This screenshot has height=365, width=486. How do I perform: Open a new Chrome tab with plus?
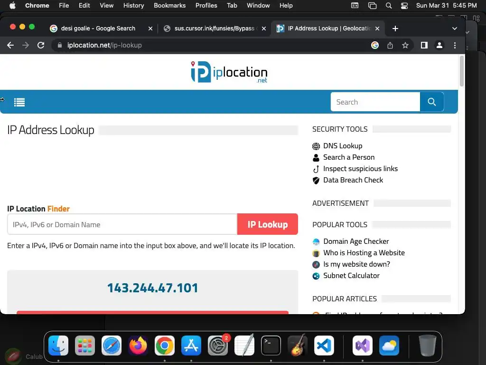click(395, 29)
